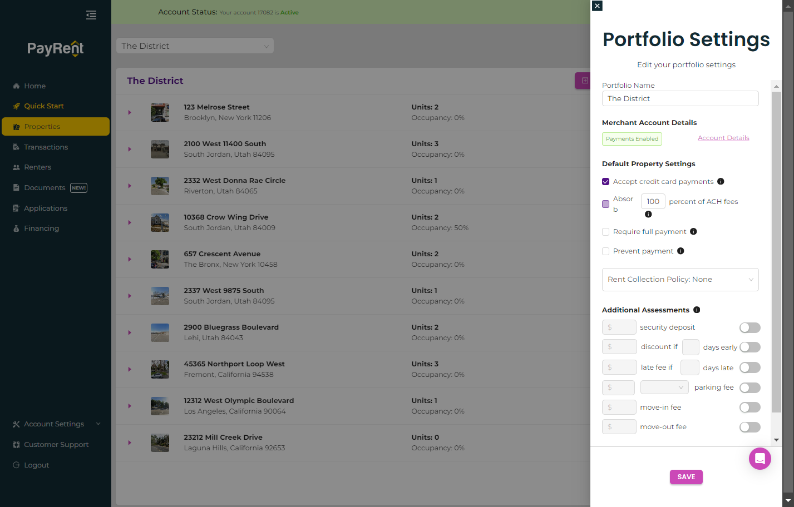Expand the 657 Crescent Avenue row
The width and height of the screenshot is (794, 507).
pyautogui.click(x=130, y=259)
